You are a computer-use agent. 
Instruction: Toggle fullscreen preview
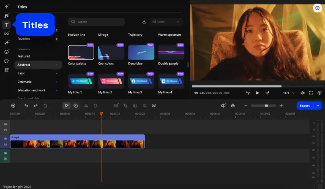point(311,93)
